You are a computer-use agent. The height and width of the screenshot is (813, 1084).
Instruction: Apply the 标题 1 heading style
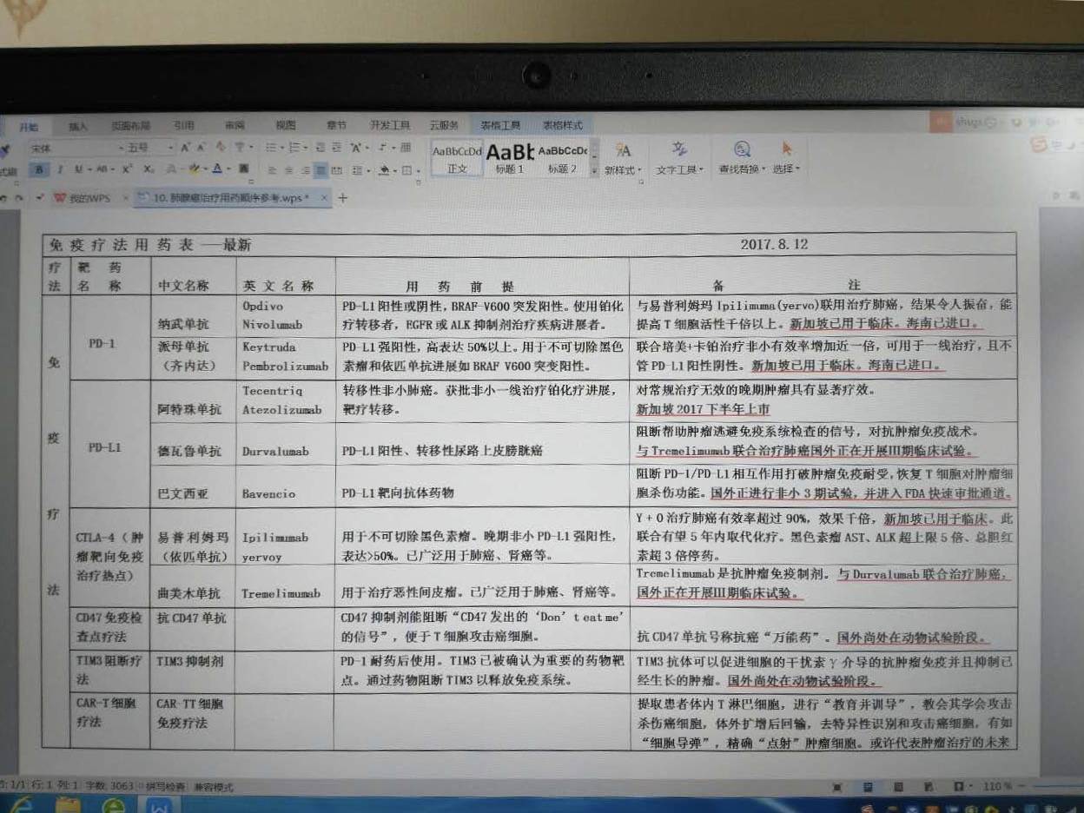click(509, 157)
